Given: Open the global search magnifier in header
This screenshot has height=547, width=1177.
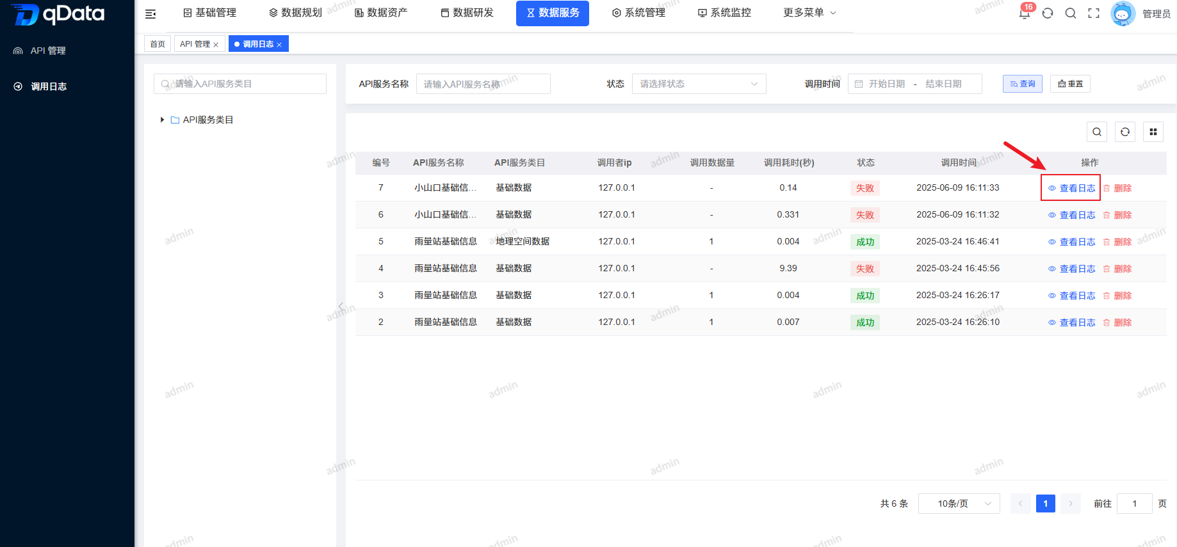Looking at the screenshot, I should 1071,13.
